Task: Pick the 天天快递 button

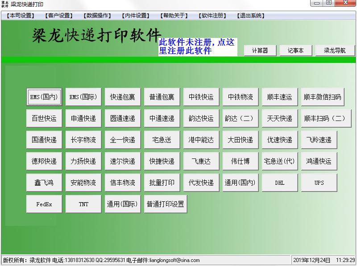Action: click(280, 118)
